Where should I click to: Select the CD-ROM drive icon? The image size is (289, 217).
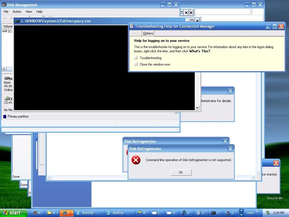[7, 98]
